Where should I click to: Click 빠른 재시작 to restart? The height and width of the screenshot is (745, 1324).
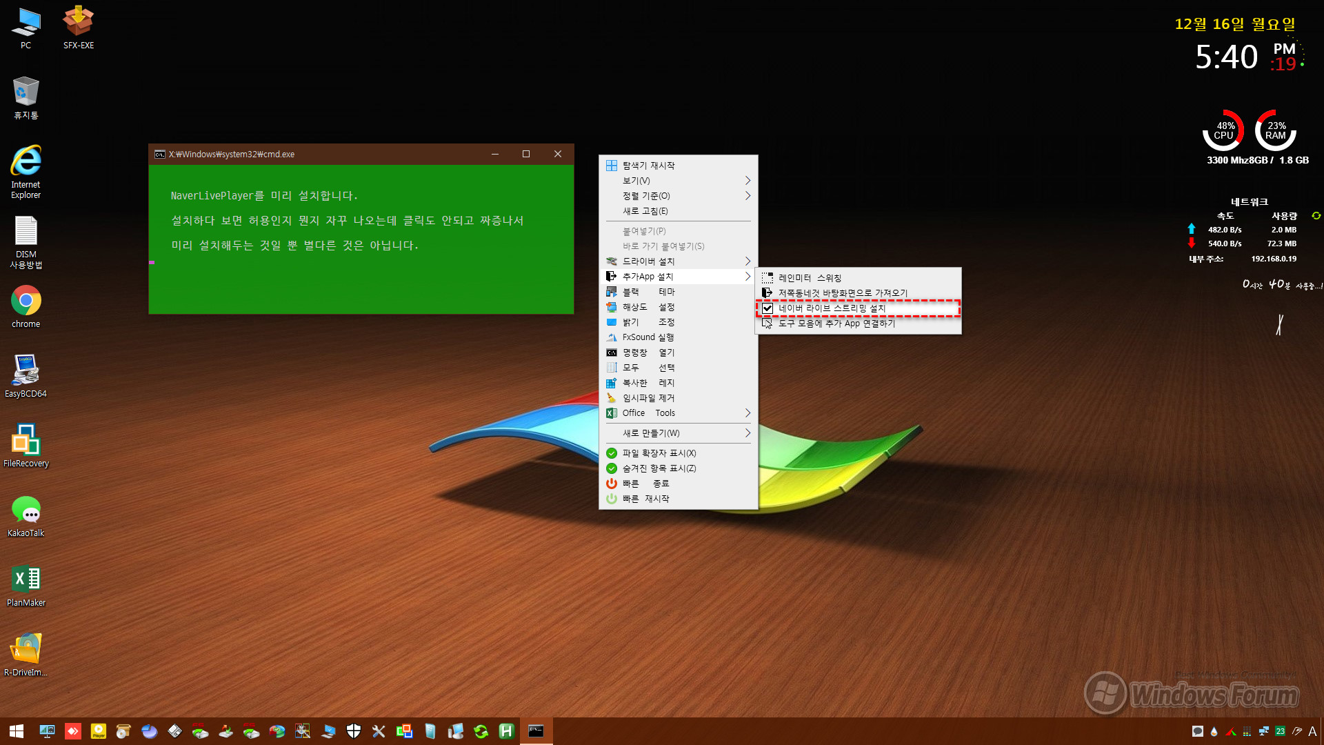[679, 499]
